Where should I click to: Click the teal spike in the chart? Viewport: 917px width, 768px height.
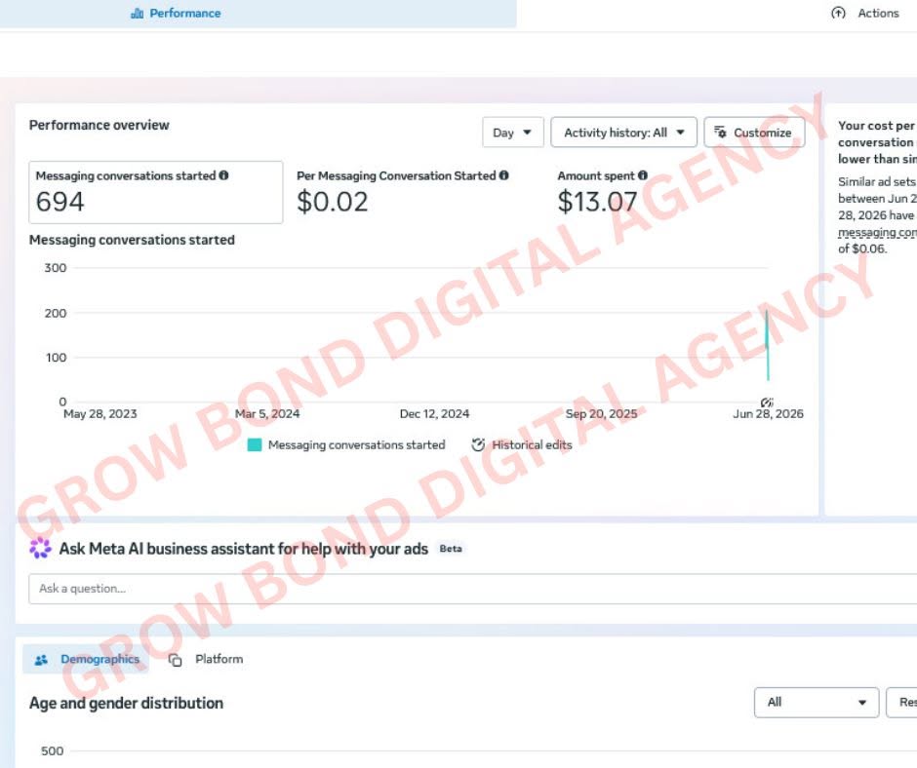tap(768, 345)
